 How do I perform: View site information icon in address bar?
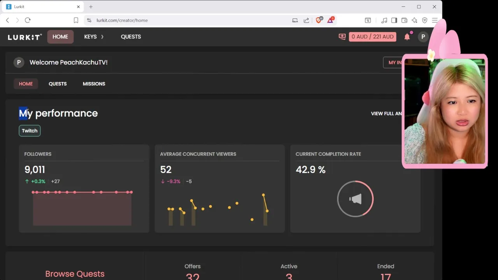(x=89, y=20)
